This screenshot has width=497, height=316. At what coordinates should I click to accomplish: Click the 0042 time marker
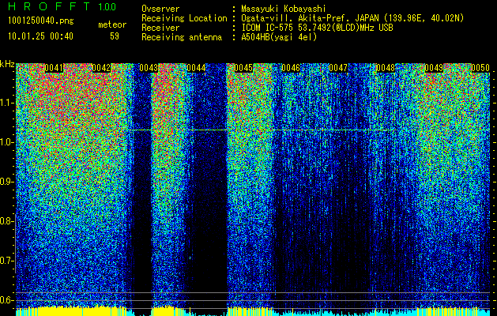101,68
